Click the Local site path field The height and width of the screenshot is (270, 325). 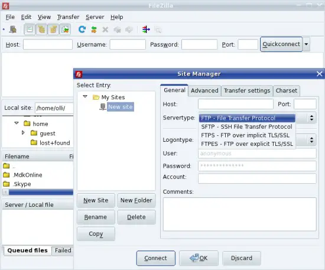pyautogui.click(x=54, y=108)
